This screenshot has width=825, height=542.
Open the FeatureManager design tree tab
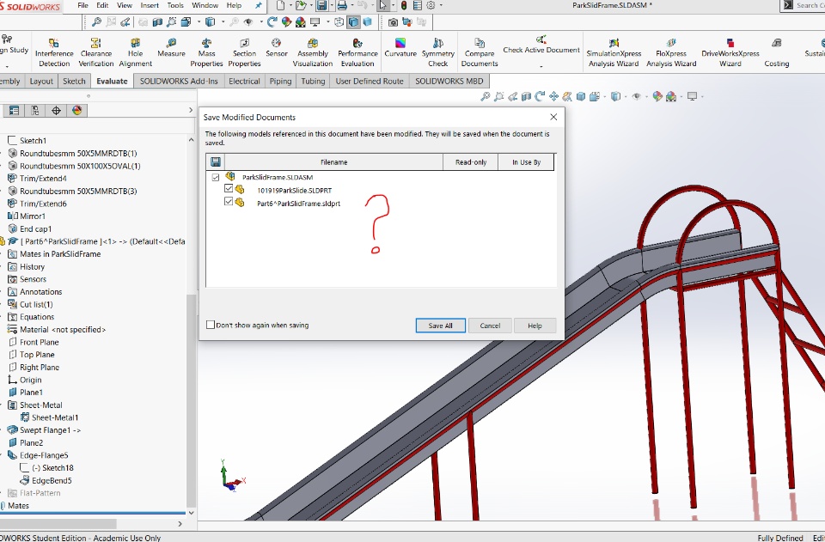tap(15, 111)
